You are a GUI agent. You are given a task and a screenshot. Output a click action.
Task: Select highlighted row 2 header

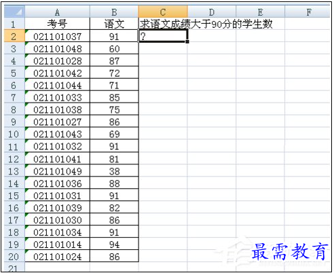point(14,36)
